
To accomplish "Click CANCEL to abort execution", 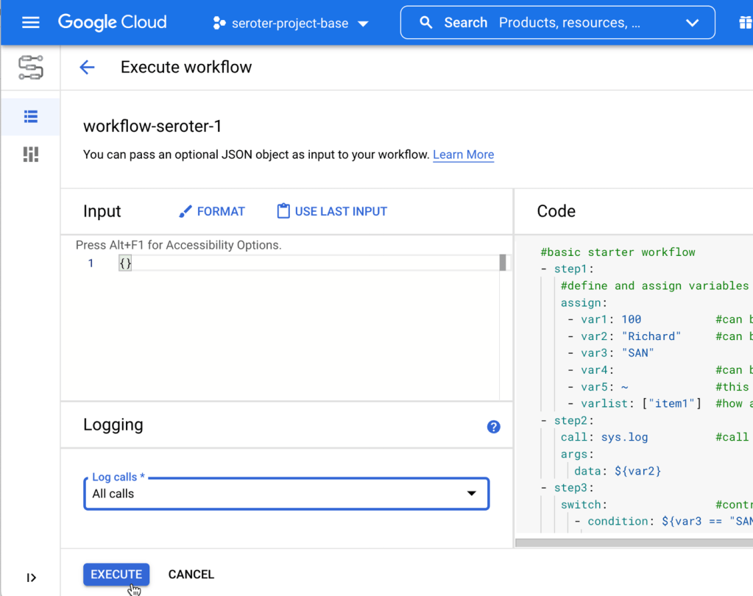I will pos(191,575).
